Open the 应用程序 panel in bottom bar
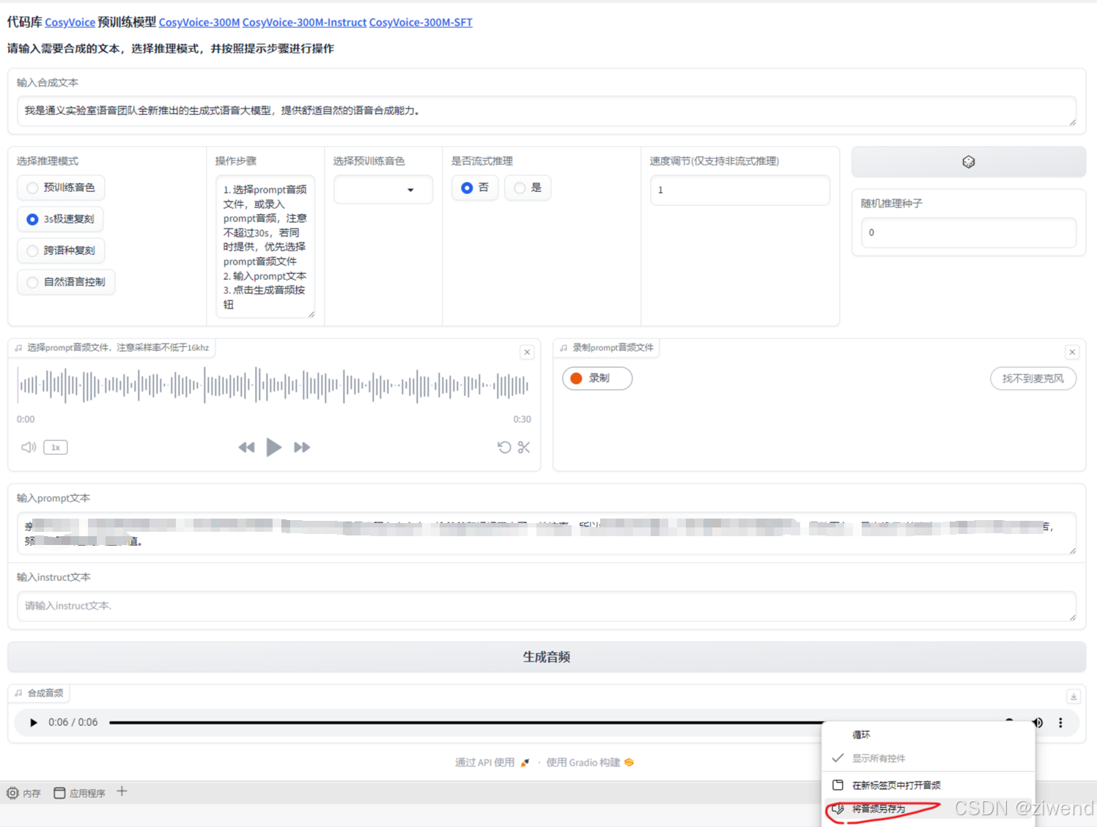The width and height of the screenshot is (1097, 827). [x=79, y=793]
